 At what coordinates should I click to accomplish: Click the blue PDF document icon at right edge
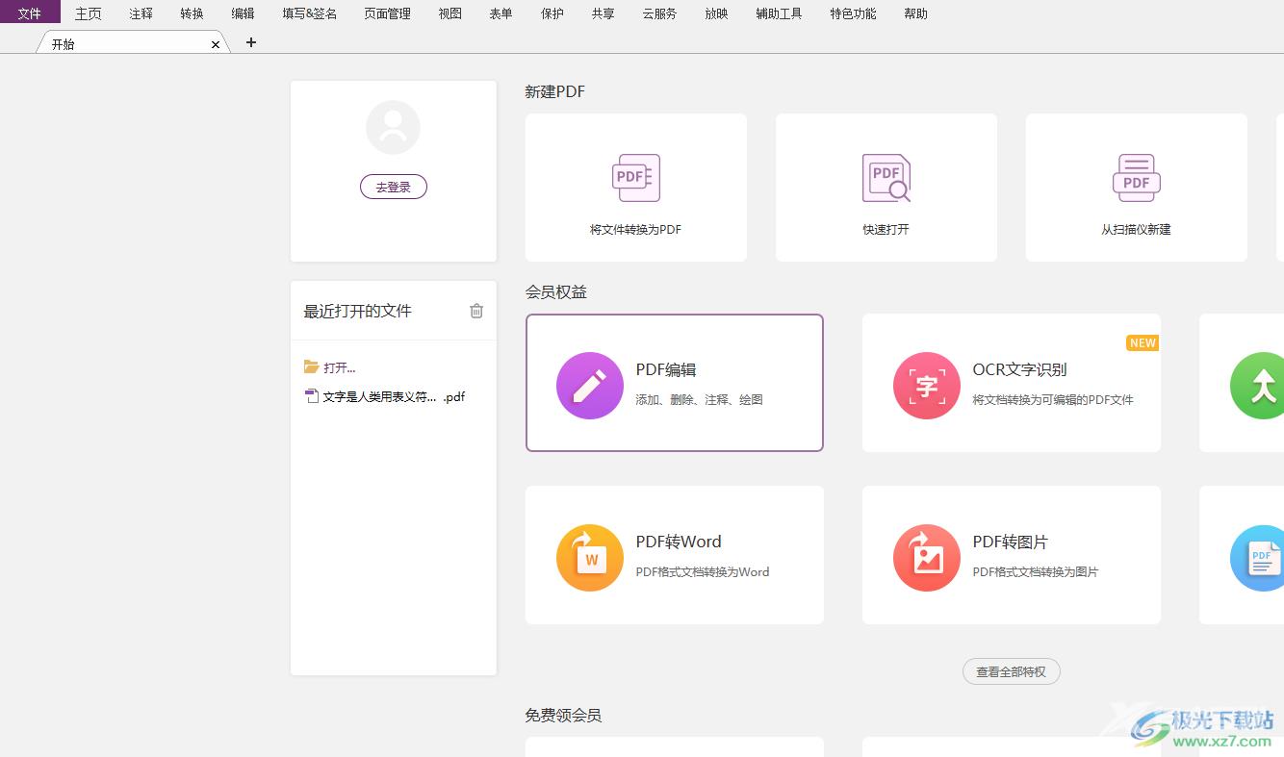(1257, 558)
